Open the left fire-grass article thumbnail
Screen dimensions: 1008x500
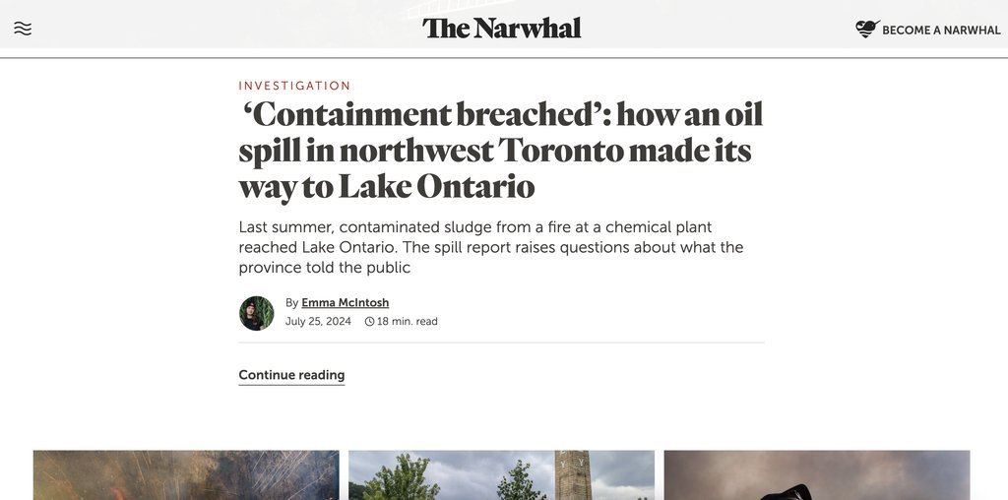186,475
